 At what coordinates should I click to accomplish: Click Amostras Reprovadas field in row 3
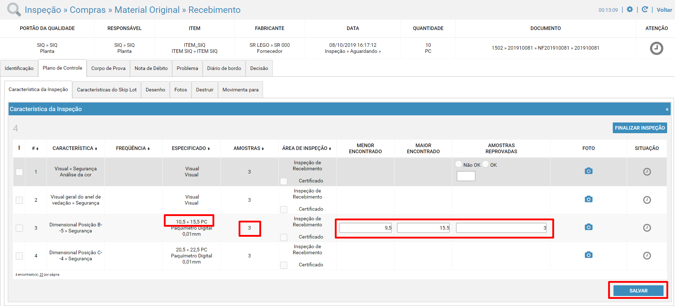(x=501, y=228)
